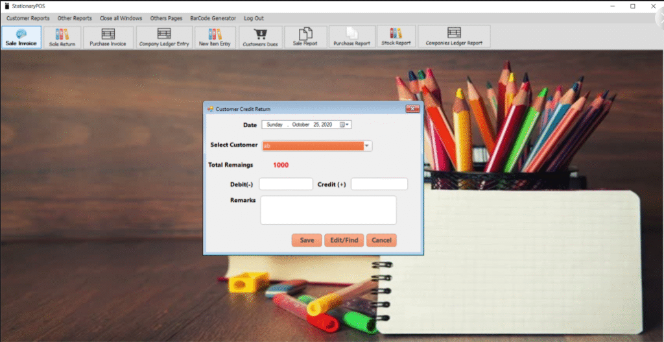
Task: Open Companies Ledger Report from toolbar
Action: pos(454,37)
